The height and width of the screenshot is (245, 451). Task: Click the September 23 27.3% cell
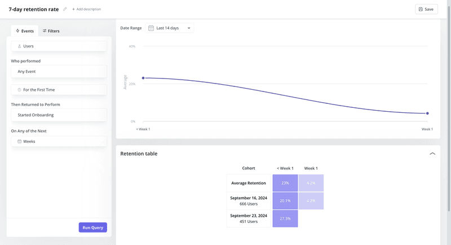click(x=285, y=218)
